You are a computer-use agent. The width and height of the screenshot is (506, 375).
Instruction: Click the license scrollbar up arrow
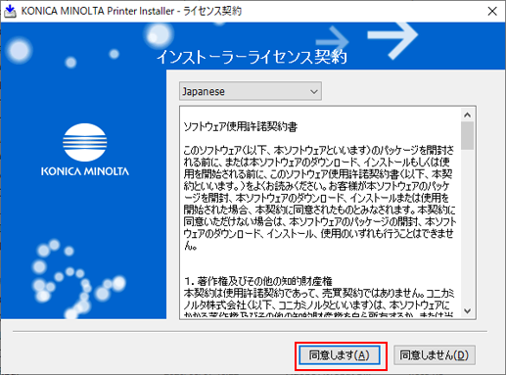[467, 115]
